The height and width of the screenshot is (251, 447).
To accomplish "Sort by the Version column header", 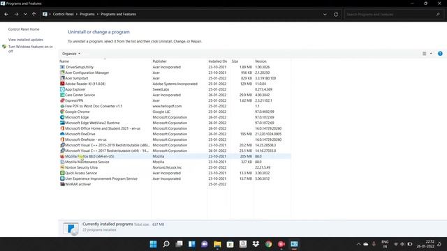I will [x=261, y=61].
